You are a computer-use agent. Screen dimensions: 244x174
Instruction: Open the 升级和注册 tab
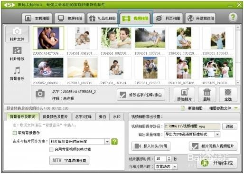pyautogui.click(x=200, y=19)
